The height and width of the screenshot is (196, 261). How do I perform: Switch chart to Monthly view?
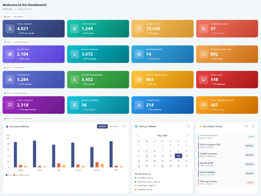click(x=102, y=126)
